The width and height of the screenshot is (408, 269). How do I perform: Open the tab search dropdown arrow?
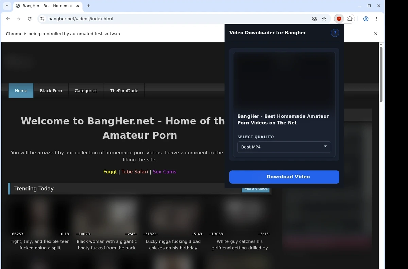(x=7, y=6)
